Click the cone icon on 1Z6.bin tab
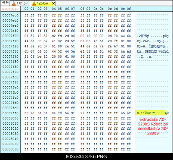The height and width of the screenshot is (160, 173). 34,3
